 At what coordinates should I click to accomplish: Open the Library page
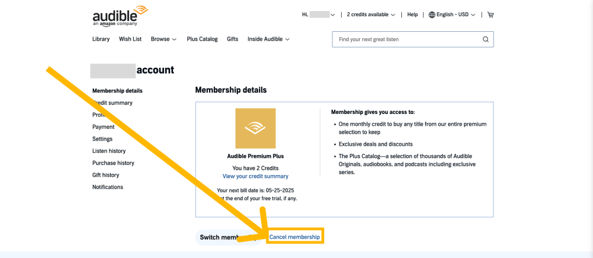[101, 39]
